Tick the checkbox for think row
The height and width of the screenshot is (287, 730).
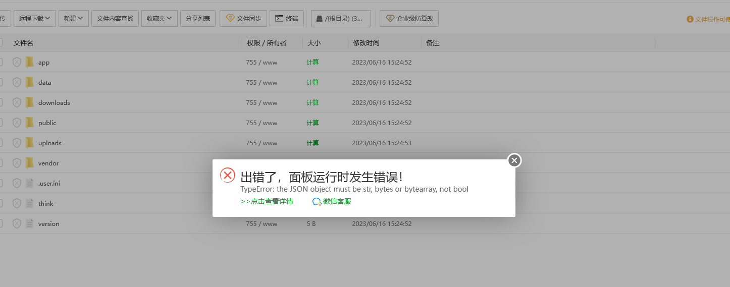[x=1, y=203]
